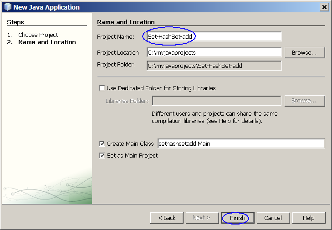Click the Finish button

(x=238, y=218)
